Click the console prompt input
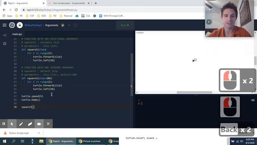Screen dimensions: 257x145 click(142, 104)
